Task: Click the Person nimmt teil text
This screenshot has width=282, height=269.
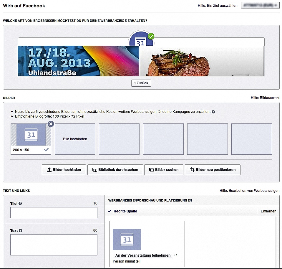Action: [127, 261]
